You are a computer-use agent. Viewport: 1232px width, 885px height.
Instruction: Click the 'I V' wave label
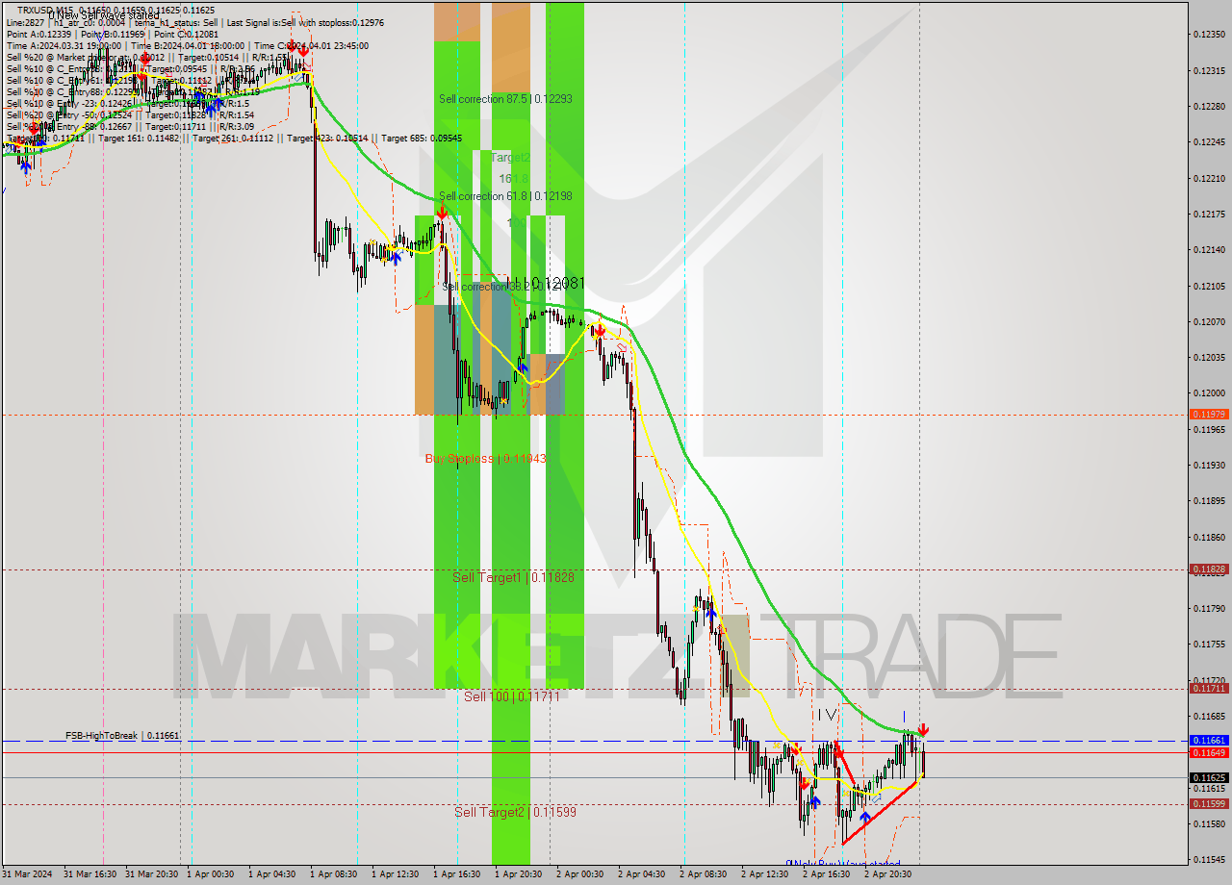tap(827, 715)
